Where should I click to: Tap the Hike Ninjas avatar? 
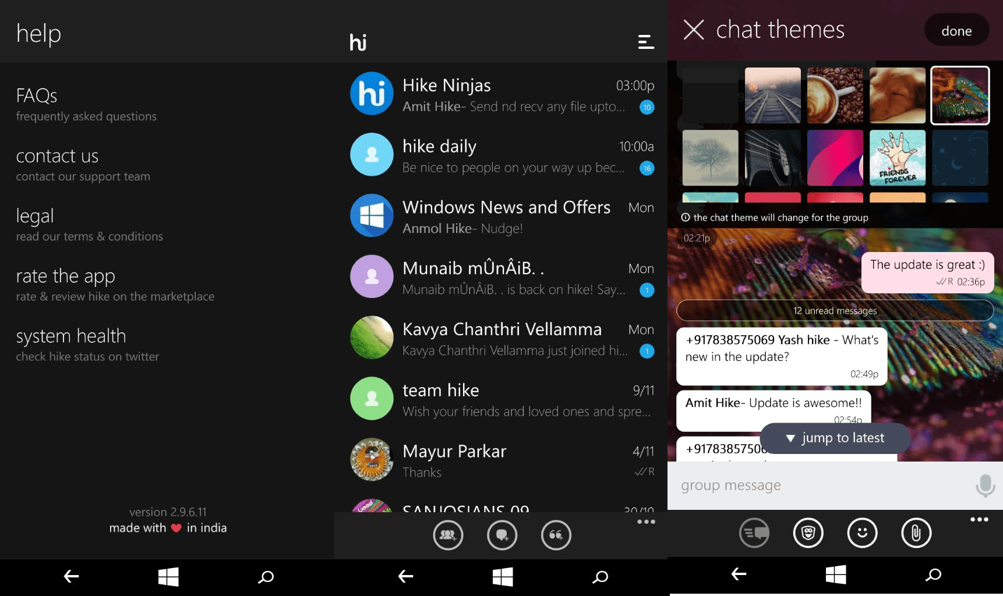(x=372, y=93)
